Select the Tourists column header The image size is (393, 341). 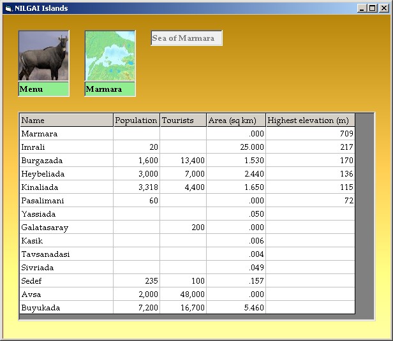point(182,120)
